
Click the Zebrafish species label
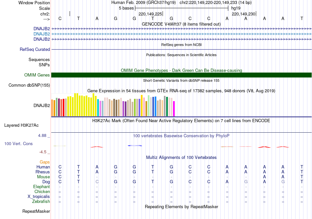(41, 202)
